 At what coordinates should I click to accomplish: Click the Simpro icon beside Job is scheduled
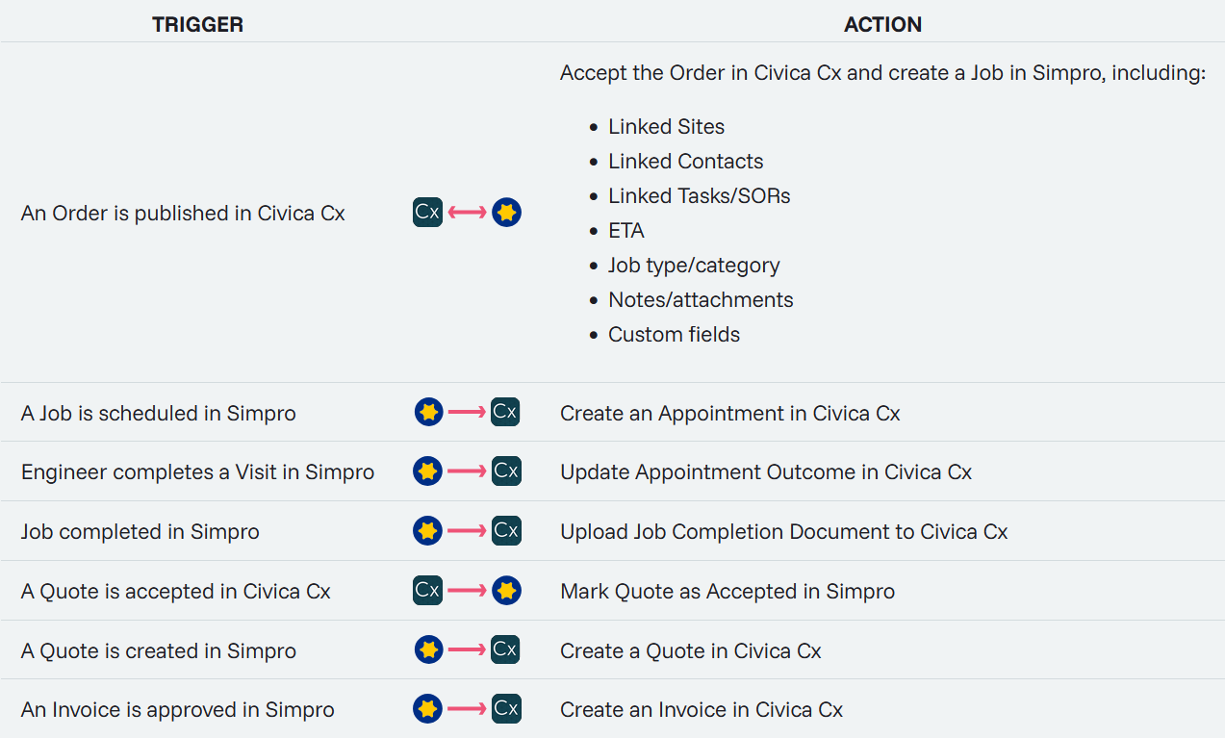[x=428, y=413]
